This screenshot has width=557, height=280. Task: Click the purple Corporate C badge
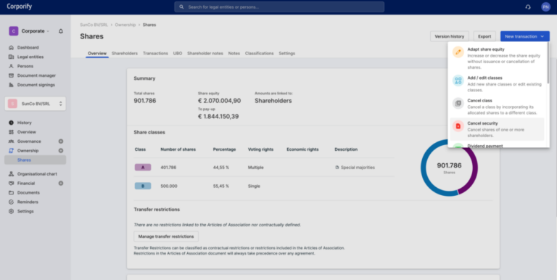(x=14, y=31)
